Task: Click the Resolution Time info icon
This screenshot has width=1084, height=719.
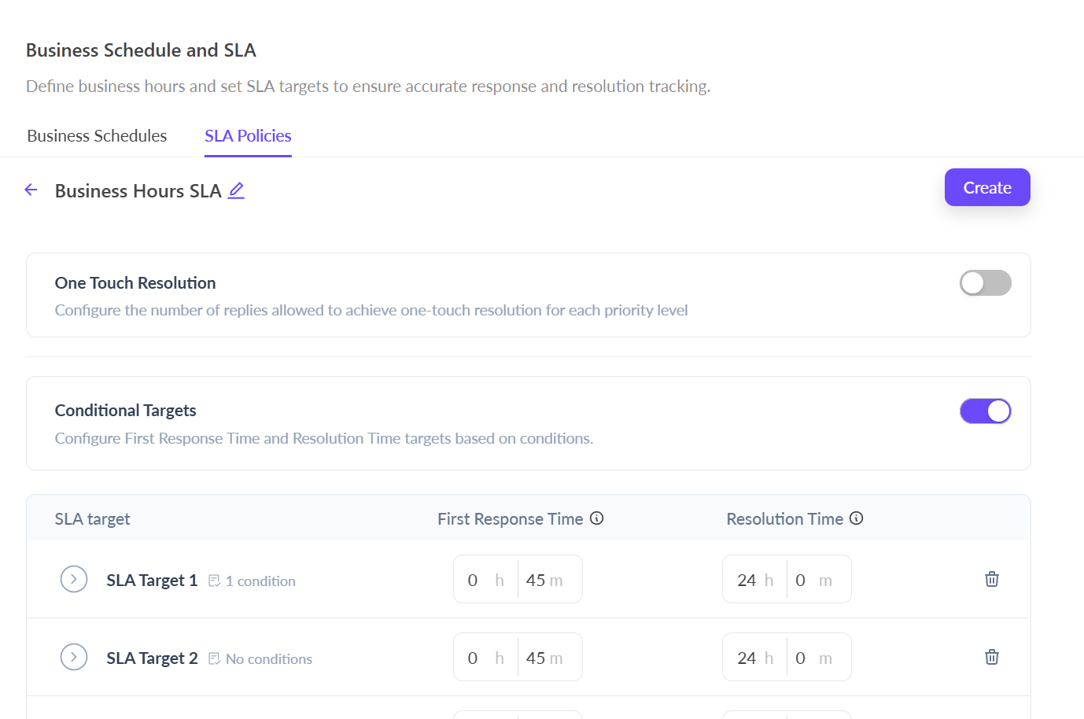Action: click(x=857, y=518)
